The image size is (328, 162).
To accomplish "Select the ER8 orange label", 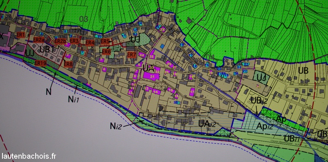I will point(68,64).
